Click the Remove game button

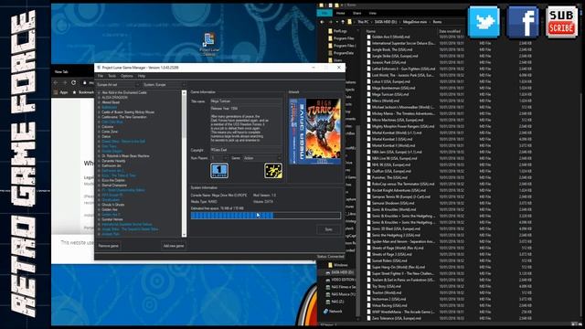[x=109, y=246]
